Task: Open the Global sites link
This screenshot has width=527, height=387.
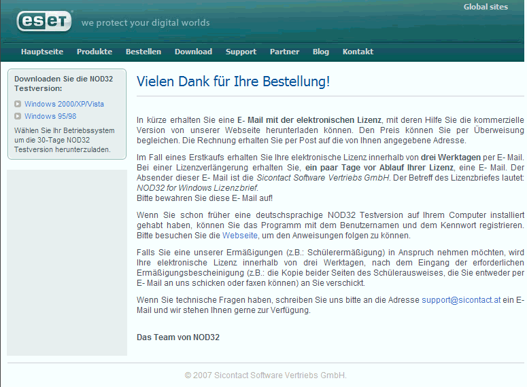Action: pyautogui.click(x=486, y=7)
